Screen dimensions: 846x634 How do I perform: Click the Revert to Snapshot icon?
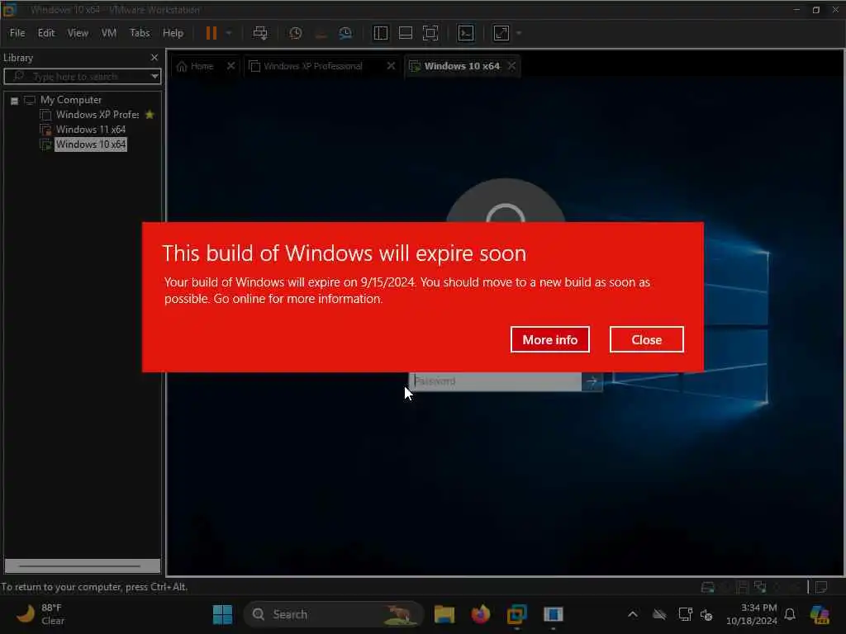pos(321,33)
